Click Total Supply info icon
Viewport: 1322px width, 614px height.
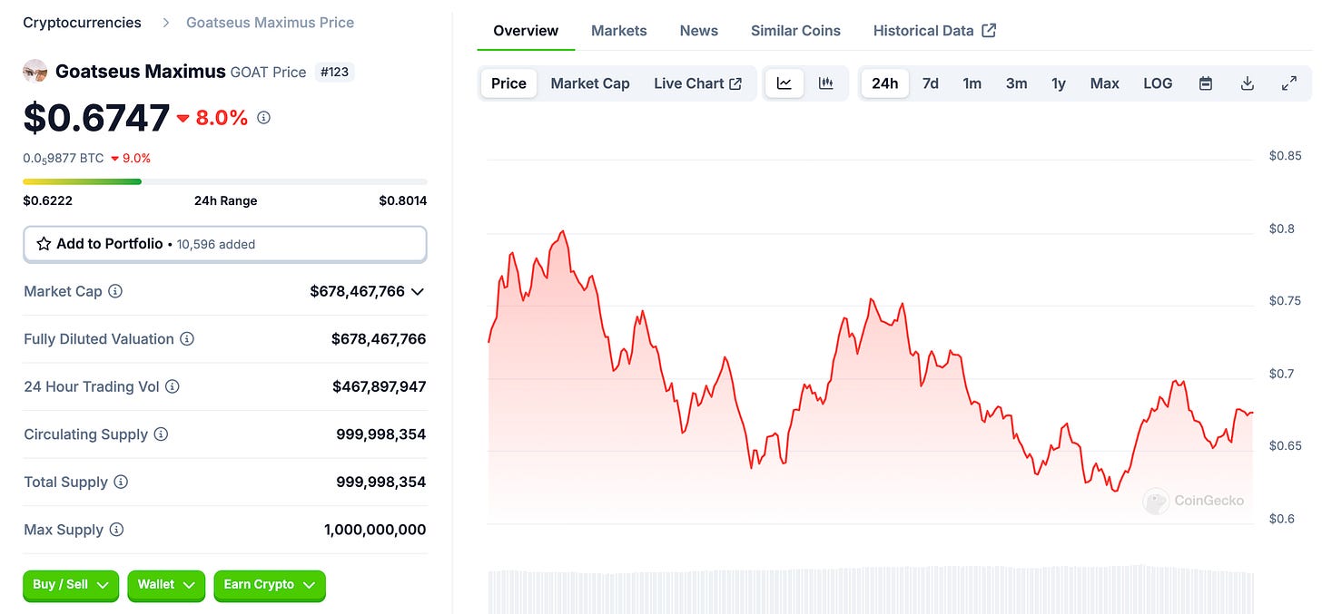[121, 482]
